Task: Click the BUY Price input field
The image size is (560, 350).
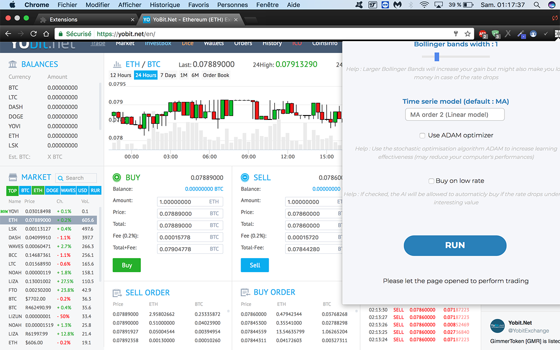Action: click(x=190, y=214)
